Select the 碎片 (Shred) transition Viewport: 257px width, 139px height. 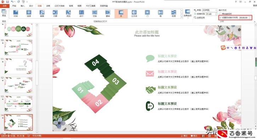81,13
